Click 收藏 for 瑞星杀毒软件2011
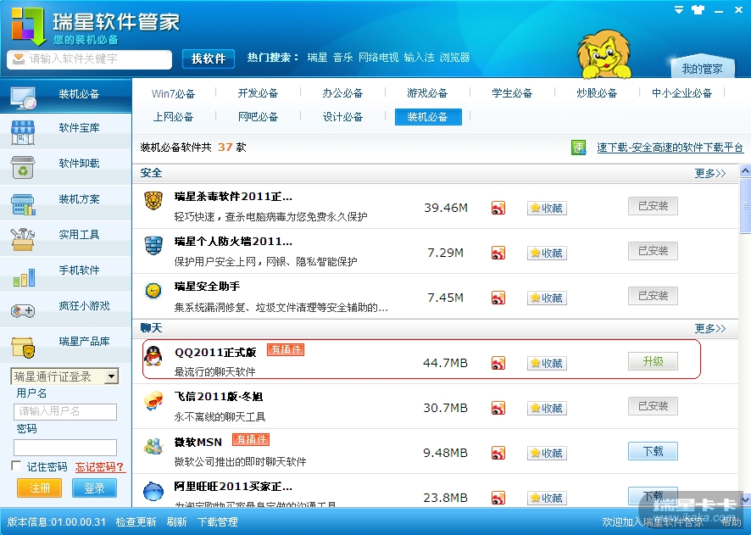 547,208
